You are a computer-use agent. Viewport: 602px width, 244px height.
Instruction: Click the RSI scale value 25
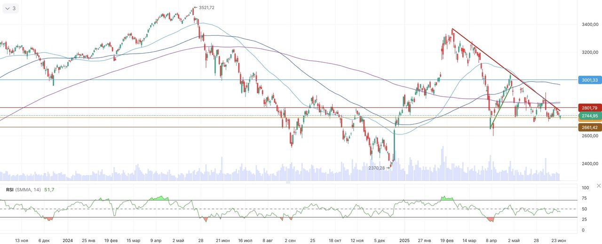coord(585,220)
